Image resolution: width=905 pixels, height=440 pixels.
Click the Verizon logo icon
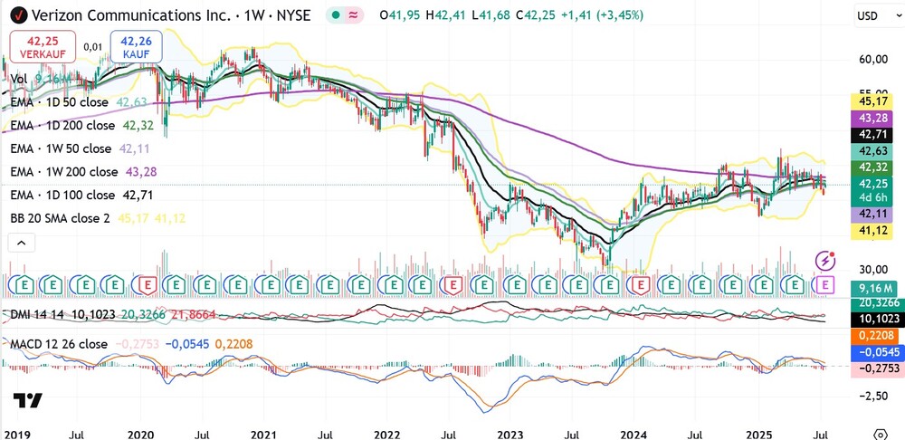click(19, 15)
